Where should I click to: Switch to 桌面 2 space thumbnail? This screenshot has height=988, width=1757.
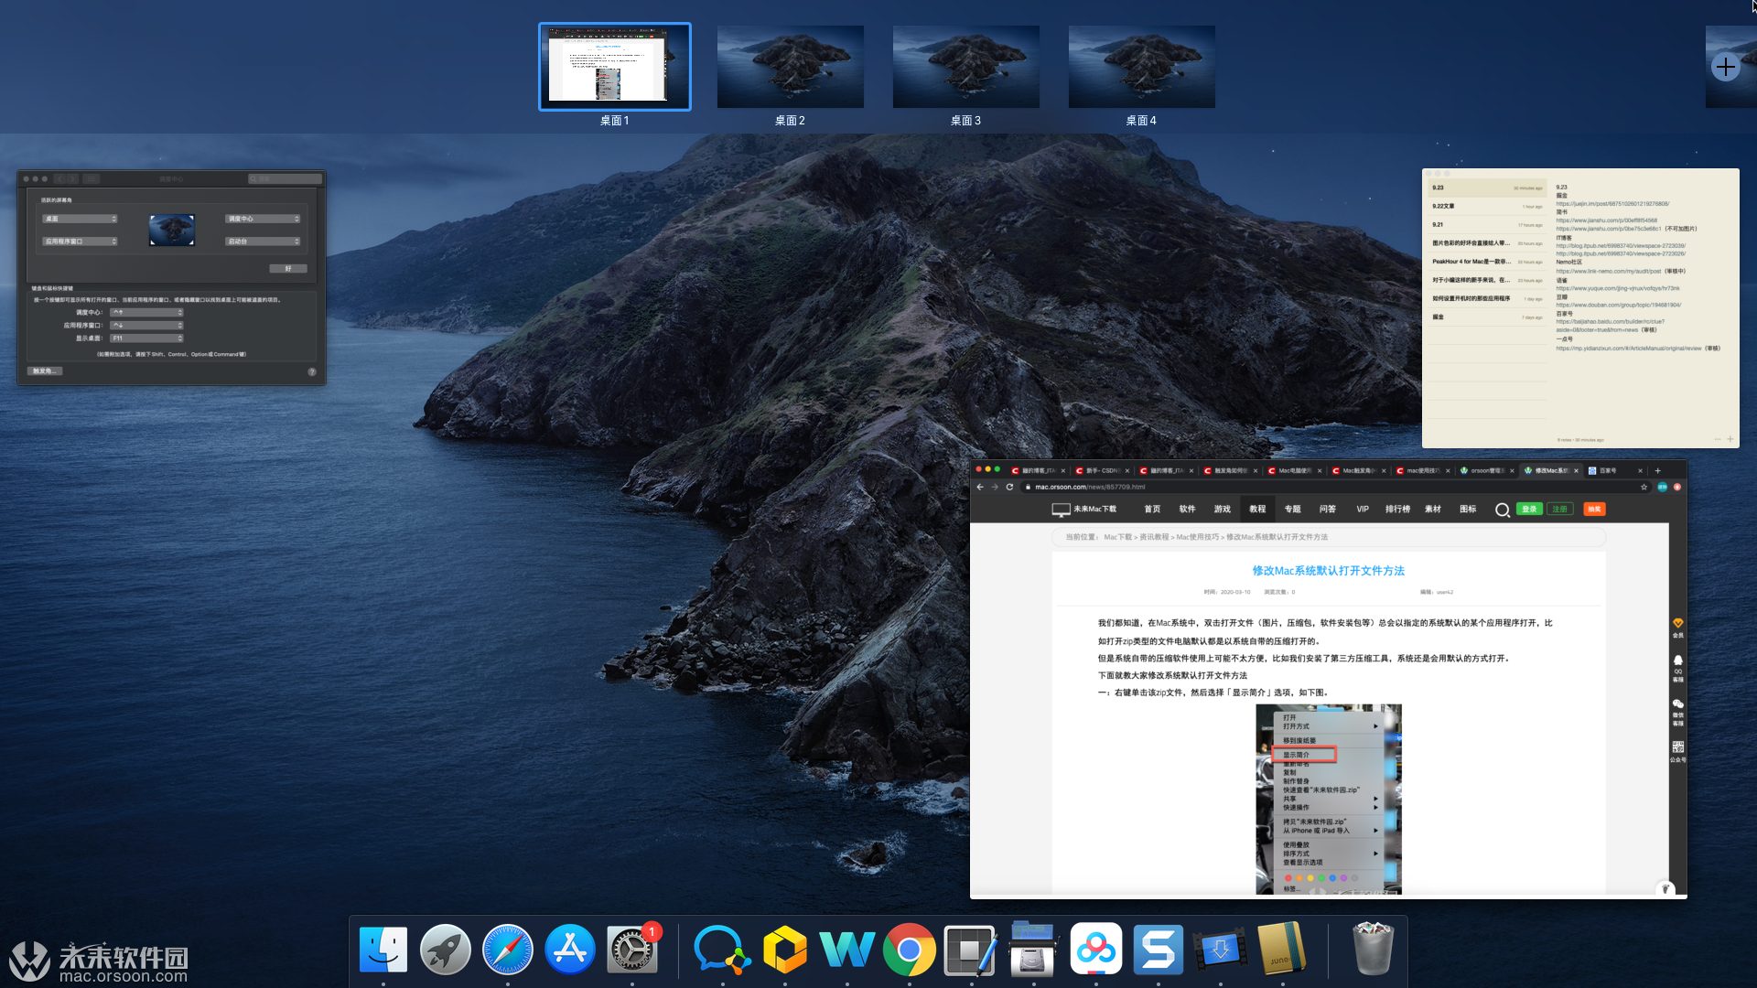[x=790, y=67]
